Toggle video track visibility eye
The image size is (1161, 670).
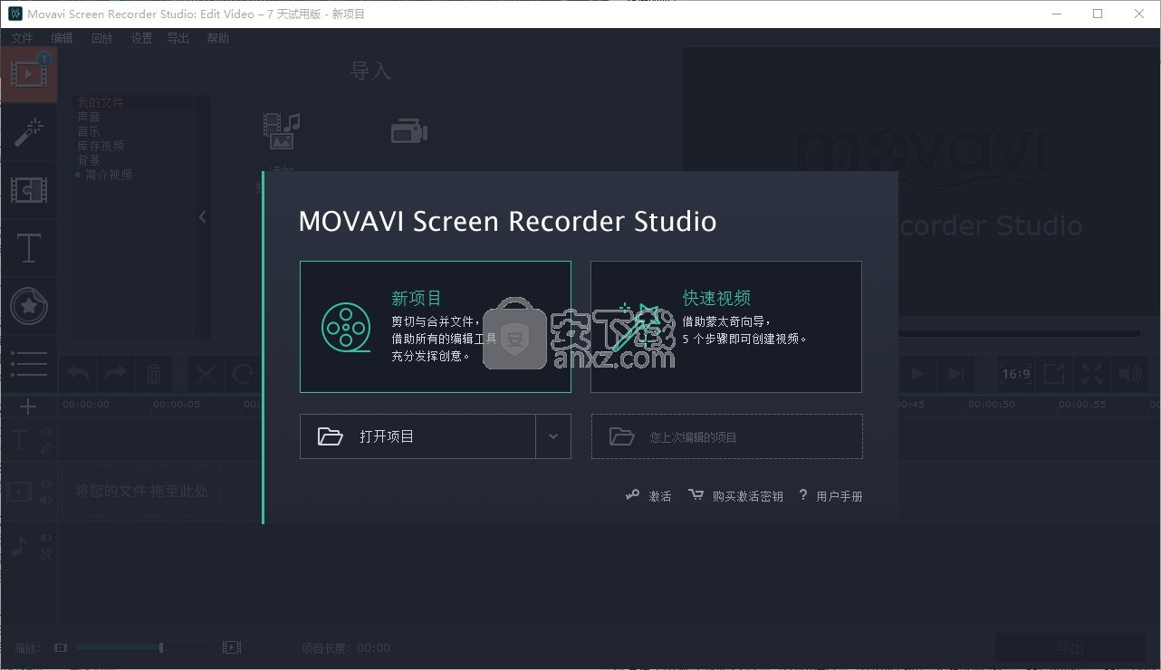(x=46, y=483)
